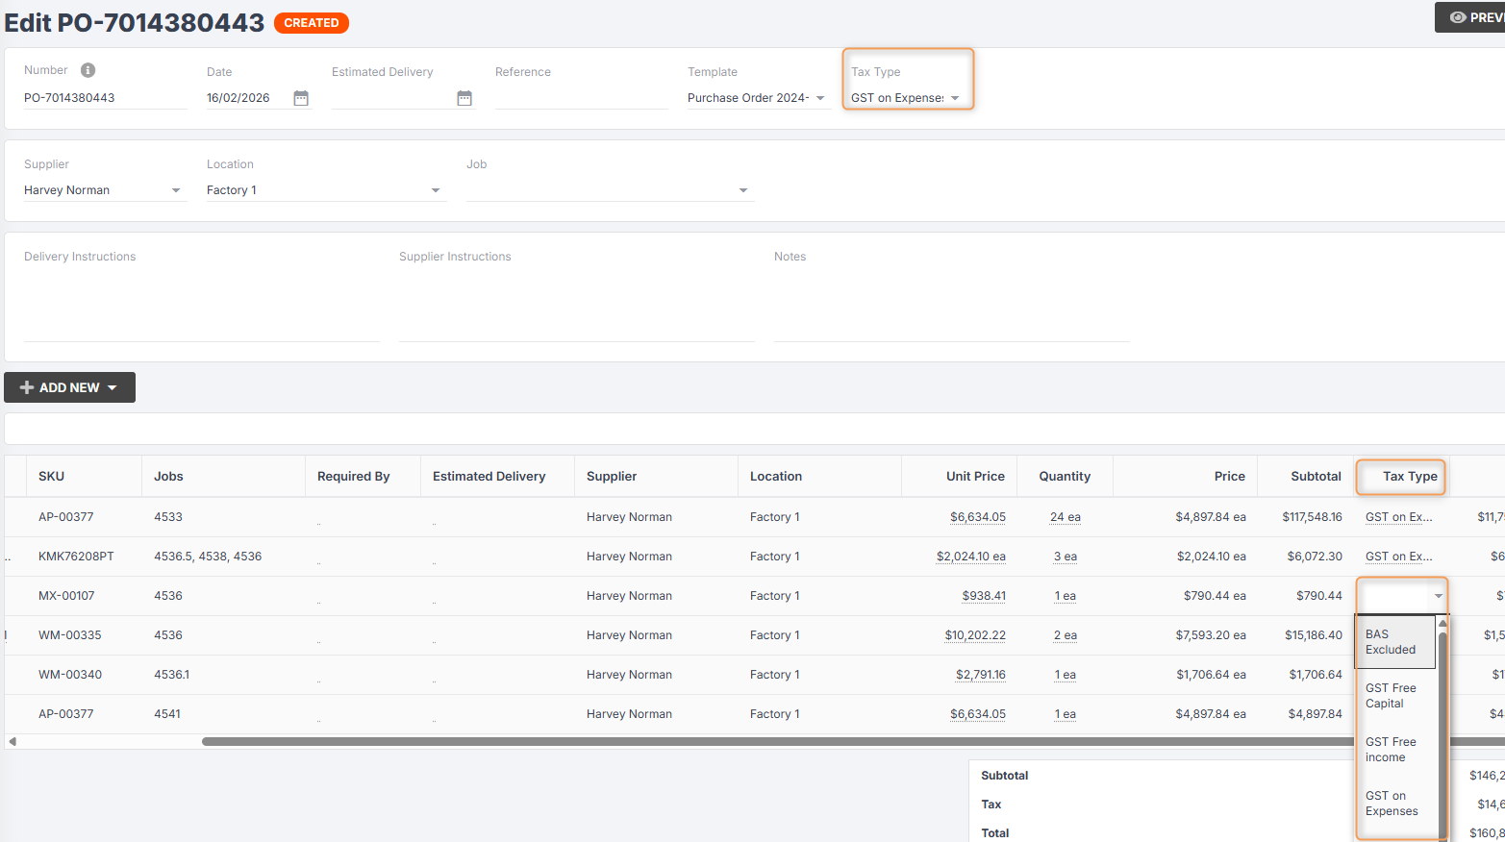1505x842 pixels.
Task: Click job 4541 cell
Action: [x=167, y=714]
